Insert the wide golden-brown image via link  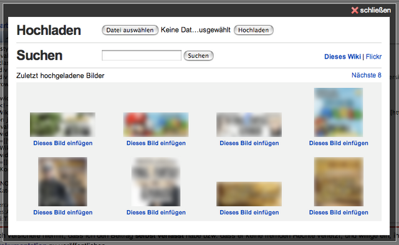tap(249, 213)
